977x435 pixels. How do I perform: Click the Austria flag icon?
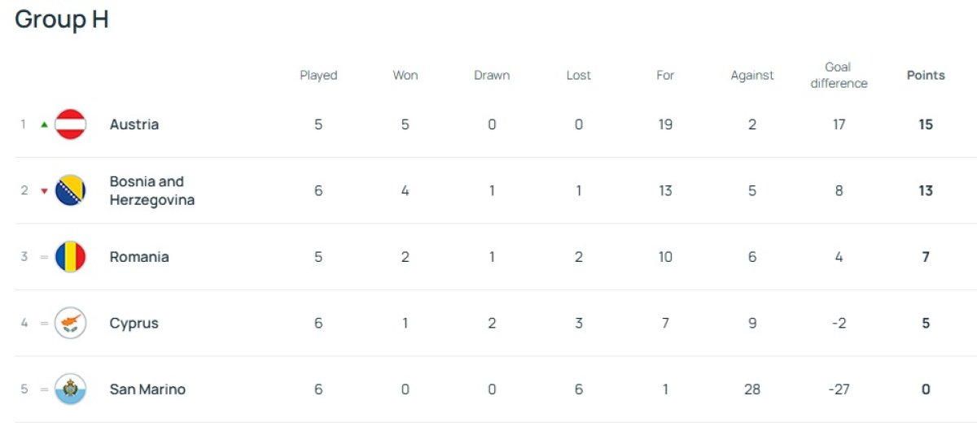coord(70,124)
